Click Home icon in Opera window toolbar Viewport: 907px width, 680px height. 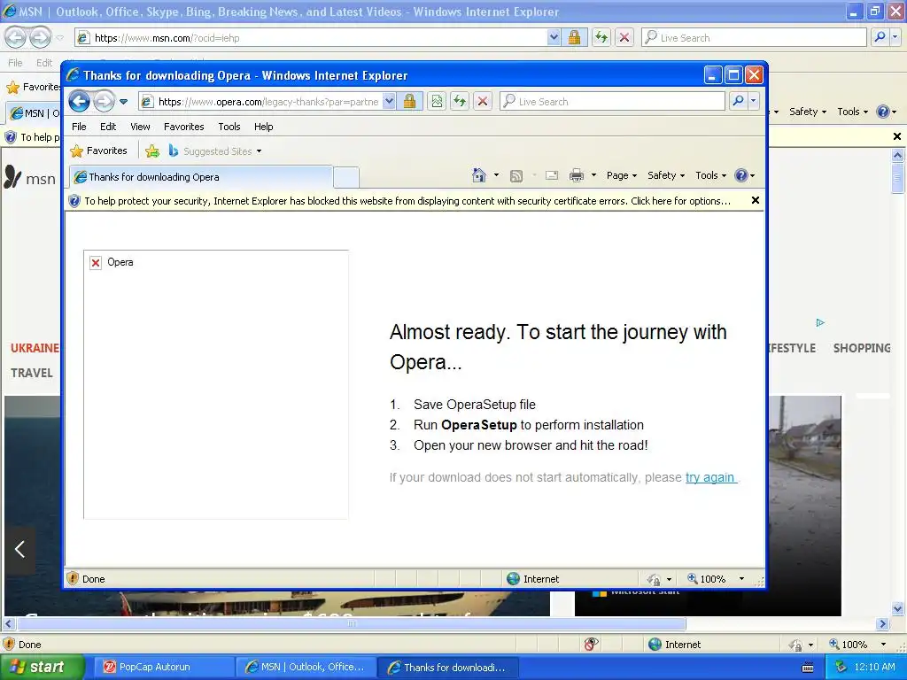pos(479,175)
